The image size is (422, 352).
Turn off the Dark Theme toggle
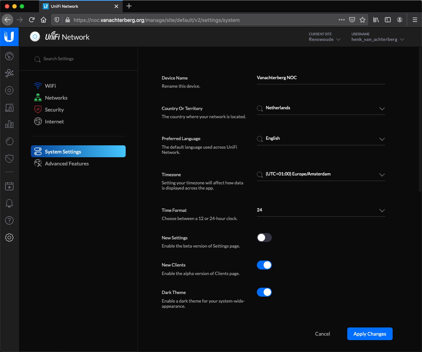264,292
